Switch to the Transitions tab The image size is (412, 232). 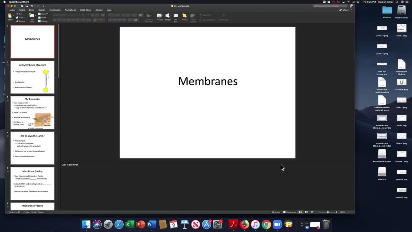(x=55, y=10)
